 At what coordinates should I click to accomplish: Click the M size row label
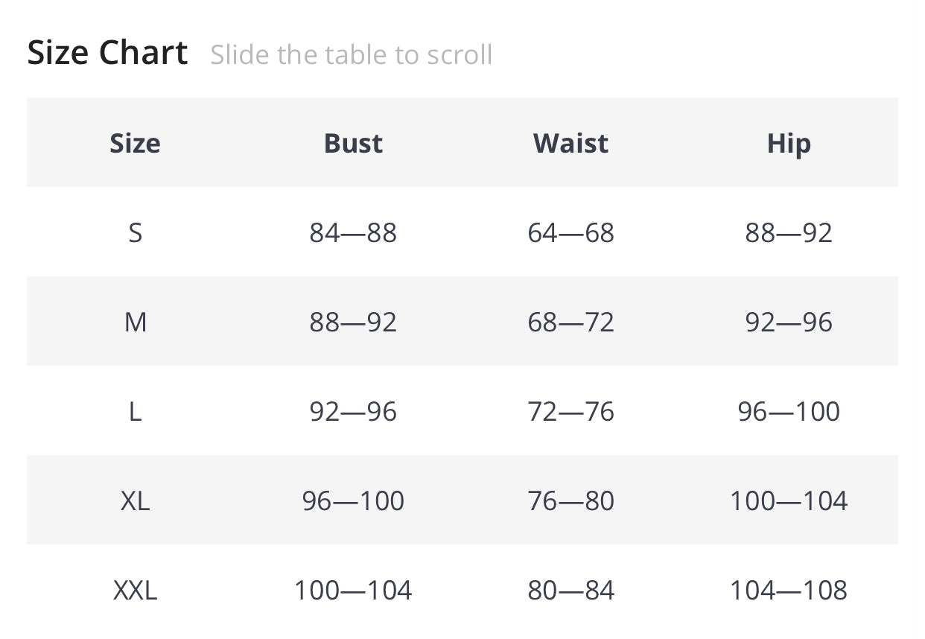point(135,322)
